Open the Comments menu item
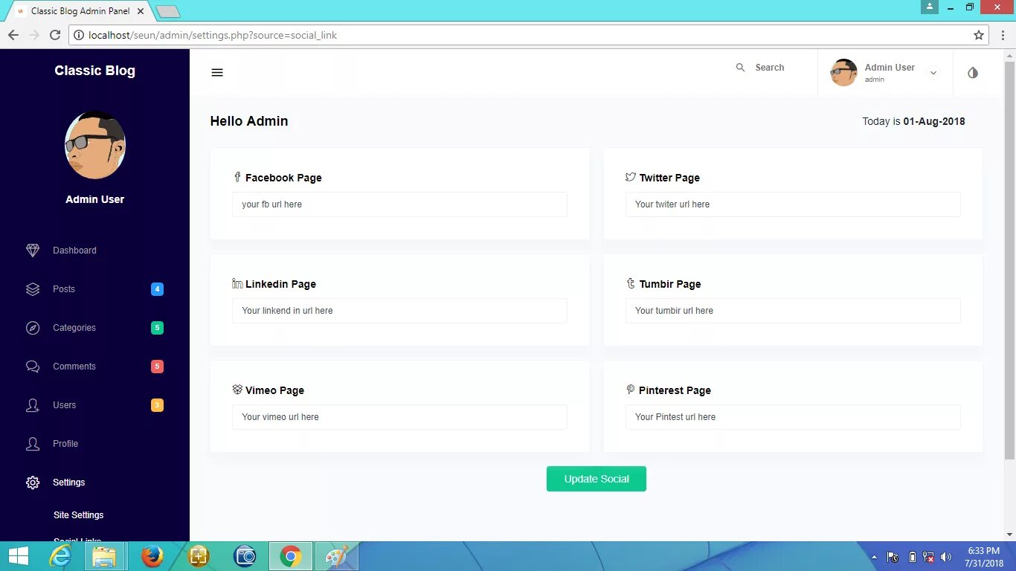 [x=74, y=367]
